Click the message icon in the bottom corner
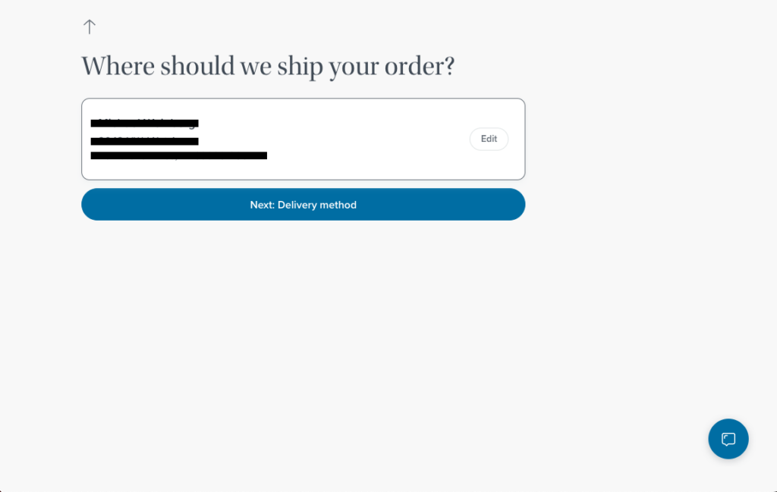This screenshot has height=492, width=777. coord(728,439)
